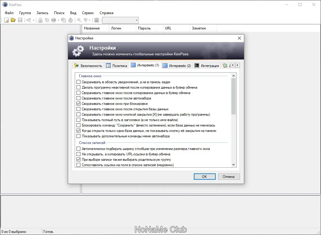Uncheck Когда открыта только одна база данных option
321x235 pixels.
[78, 131]
